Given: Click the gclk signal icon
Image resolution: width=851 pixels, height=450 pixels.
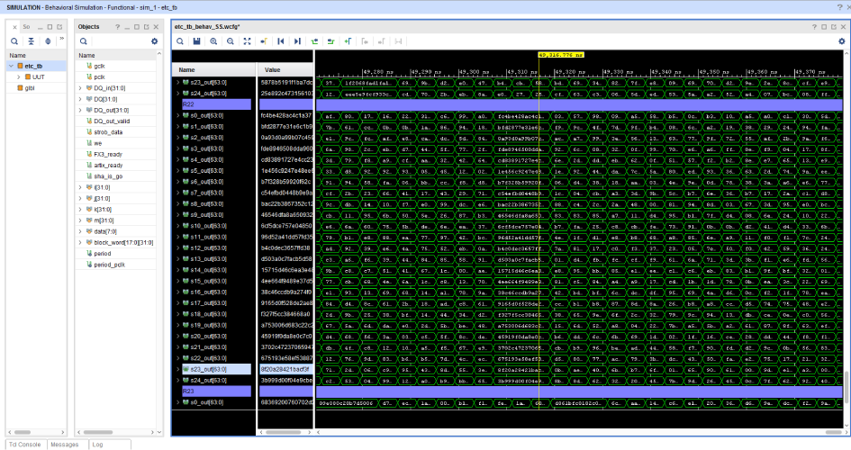Looking at the screenshot, I should click(x=89, y=66).
